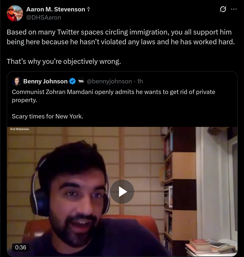
Task: Open the three-dot more options menu
Action: [x=234, y=9]
